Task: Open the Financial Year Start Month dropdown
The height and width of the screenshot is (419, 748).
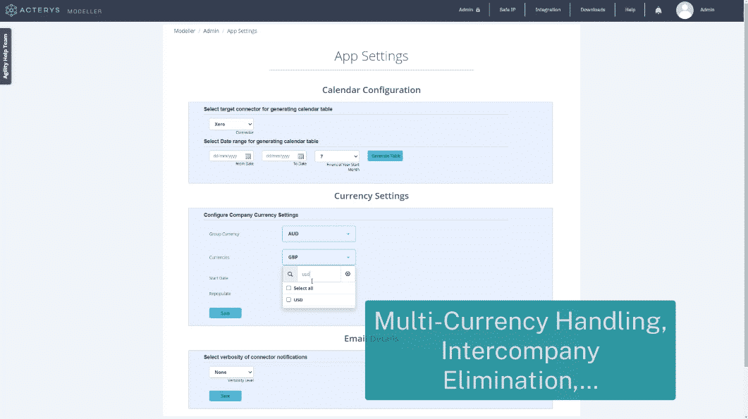Action: coord(337,156)
